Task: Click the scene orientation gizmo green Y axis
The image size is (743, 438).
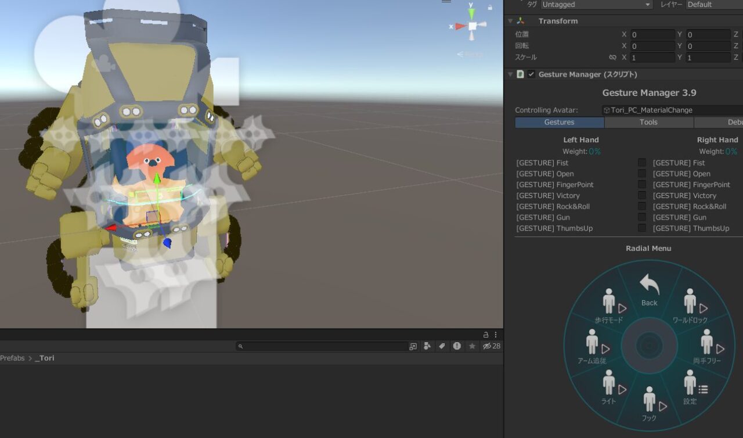Action: click(472, 13)
